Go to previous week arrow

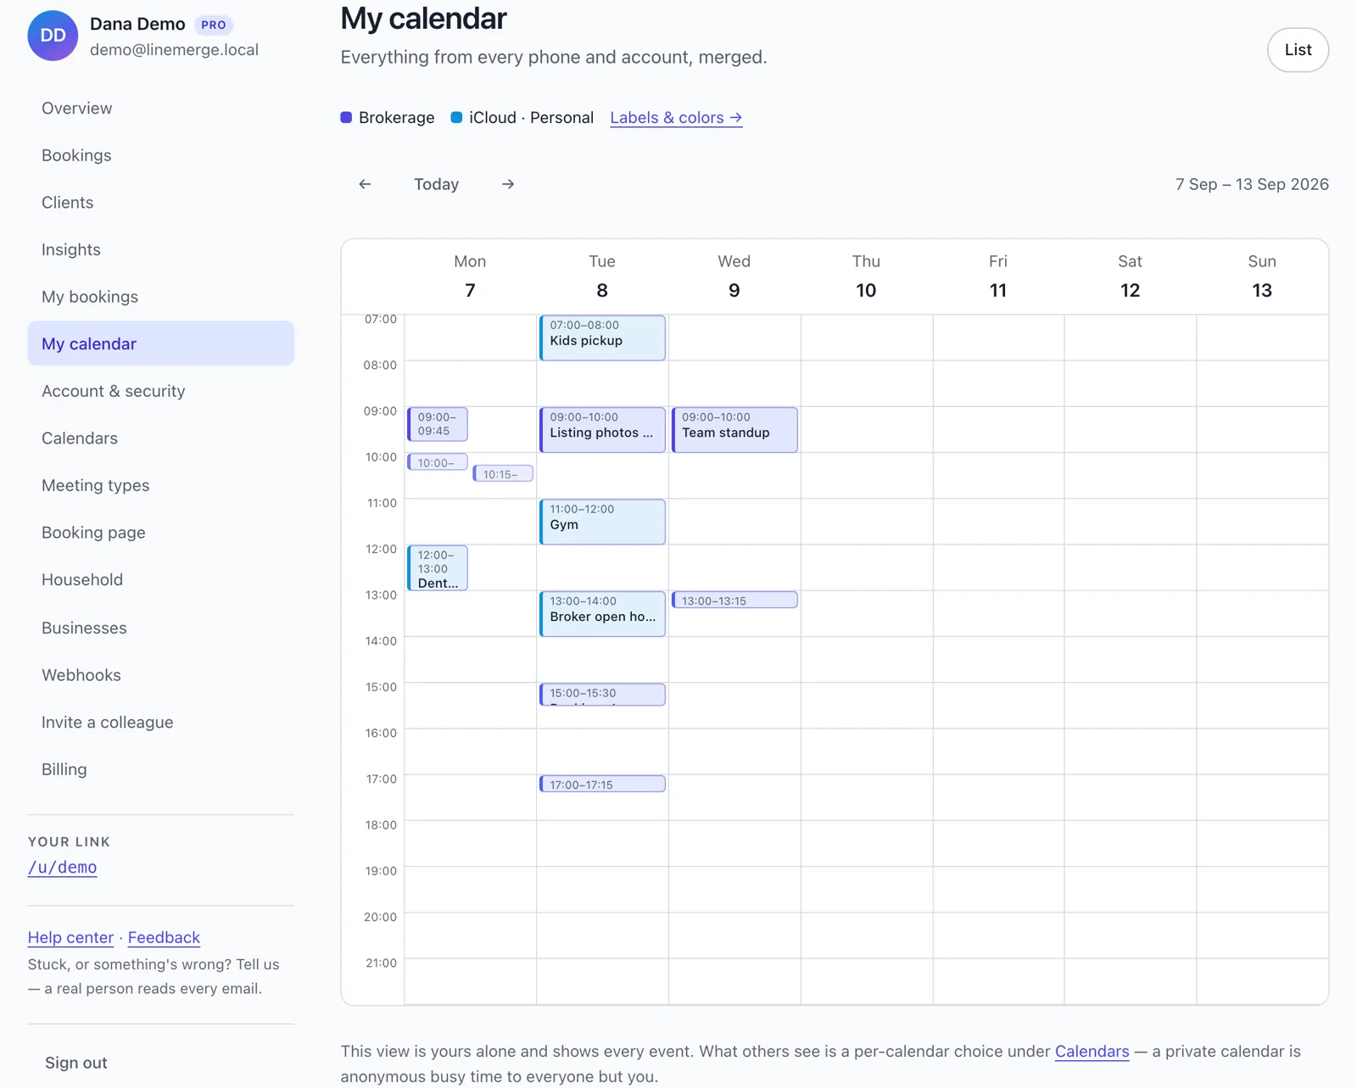(365, 184)
